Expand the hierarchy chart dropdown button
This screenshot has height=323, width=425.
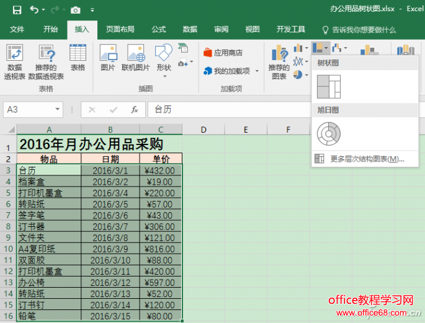321,47
